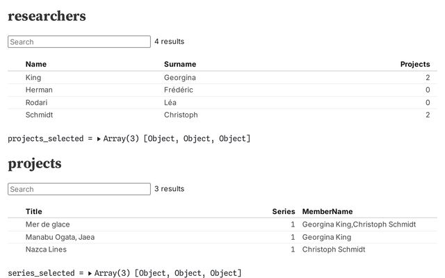
Task: Select the Nazca Lines project row
Action: [222, 250]
